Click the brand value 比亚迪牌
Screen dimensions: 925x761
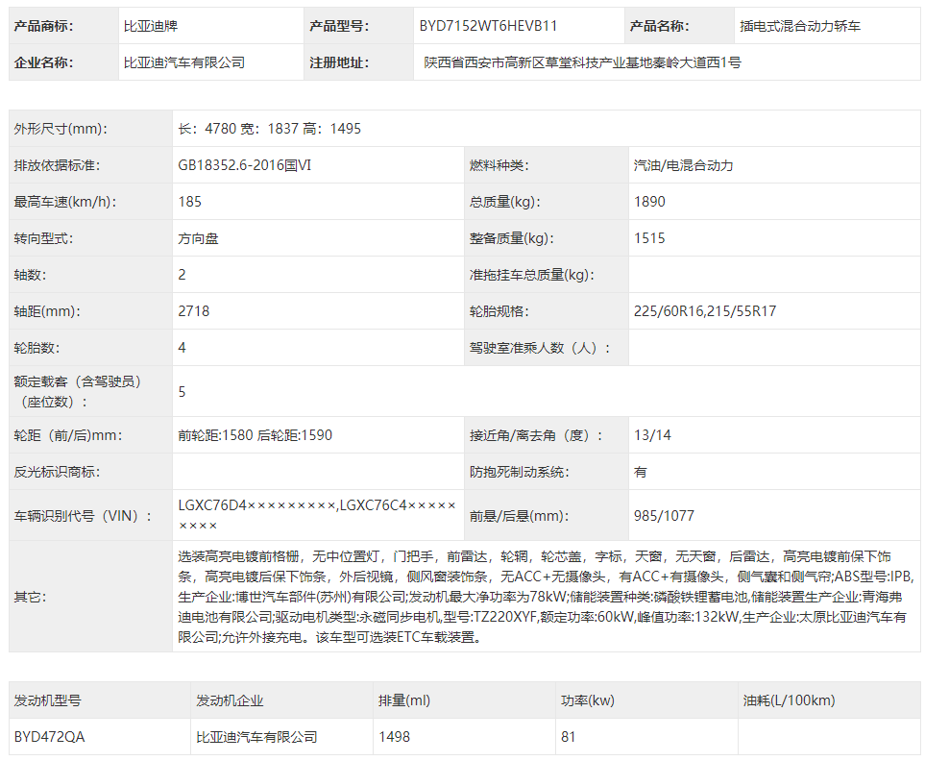151,26
